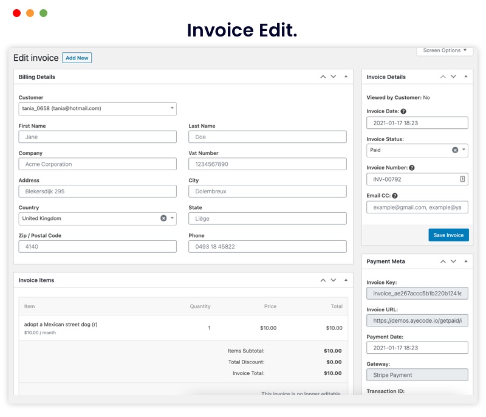Focus the Vat Number field
The width and height of the screenshot is (486, 417).
(267, 164)
